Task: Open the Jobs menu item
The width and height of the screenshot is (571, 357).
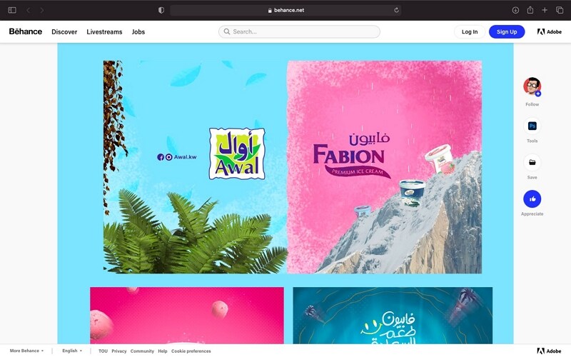Action: click(138, 32)
